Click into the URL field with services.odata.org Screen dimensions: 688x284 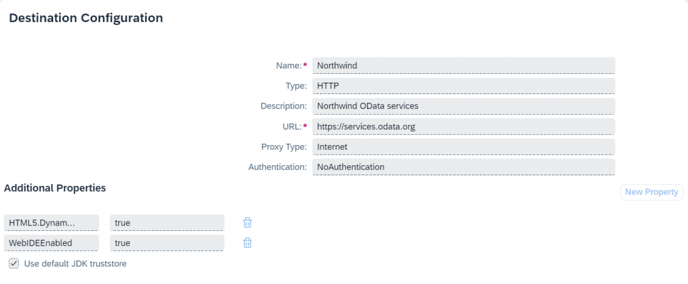pos(464,127)
